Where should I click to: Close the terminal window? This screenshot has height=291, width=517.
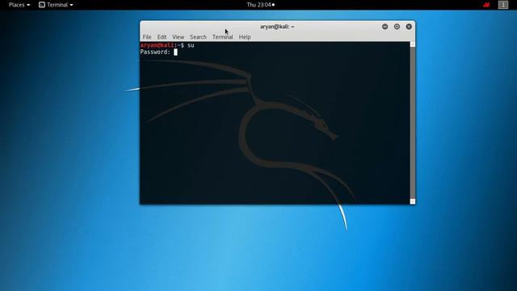(x=409, y=27)
